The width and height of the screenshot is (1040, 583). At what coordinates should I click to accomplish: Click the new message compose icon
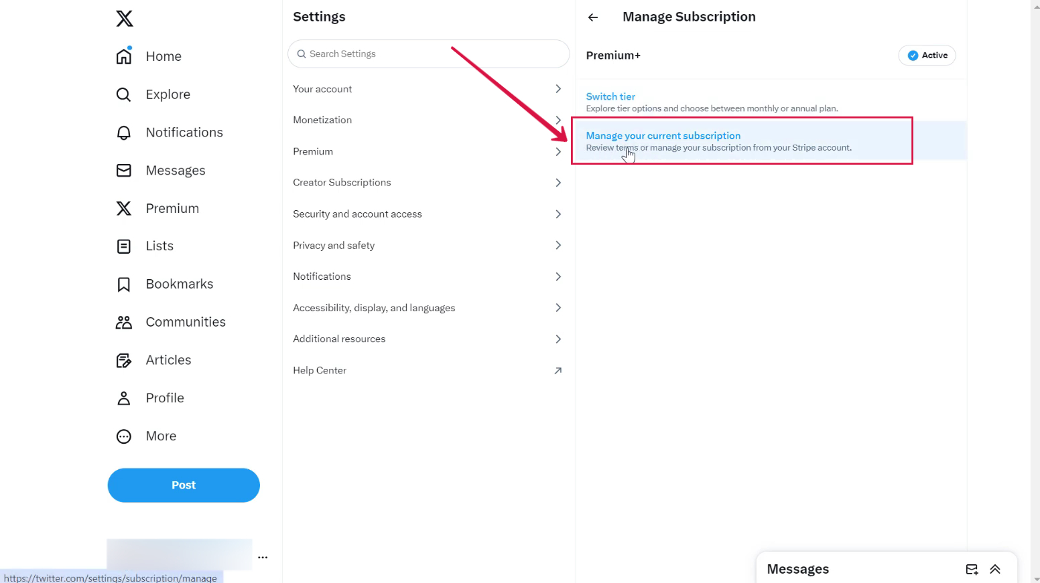coord(972,569)
